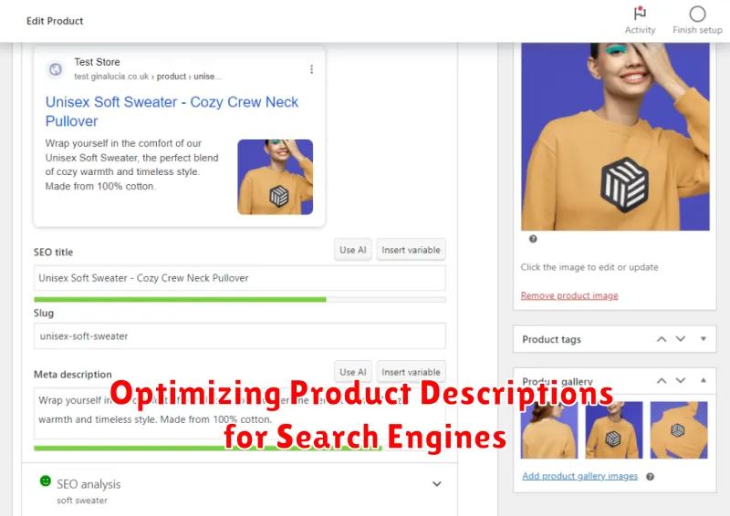Move Product tags panel up
730x516 pixels.
pyautogui.click(x=661, y=339)
